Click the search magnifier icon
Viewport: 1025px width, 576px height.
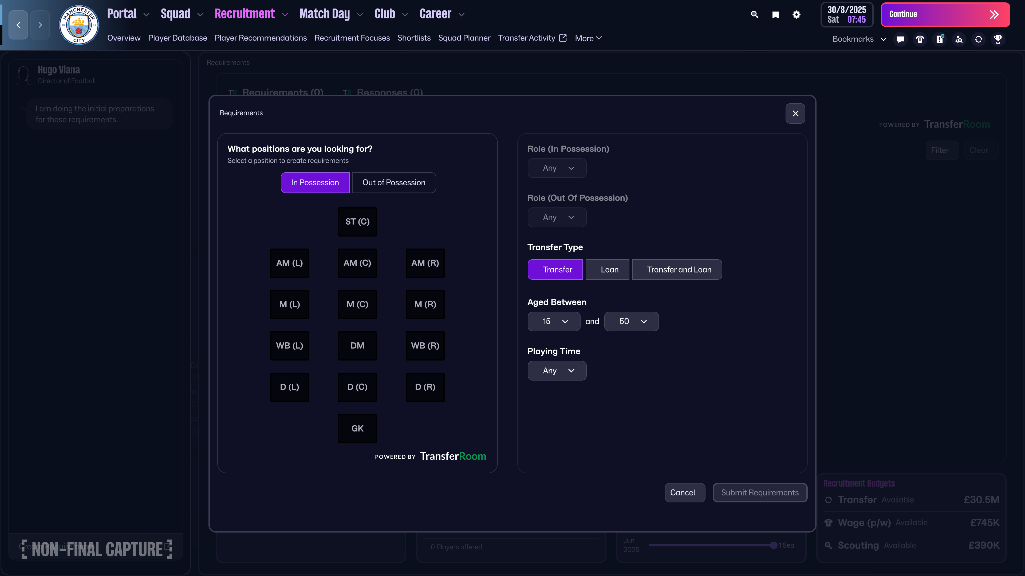coord(754,15)
